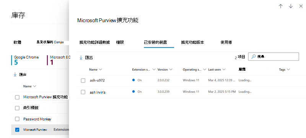Click Windows 11 cell for ash-u972
The height and width of the screenshot is (138, 306).
pyautogui.click(x=191, y=80)
